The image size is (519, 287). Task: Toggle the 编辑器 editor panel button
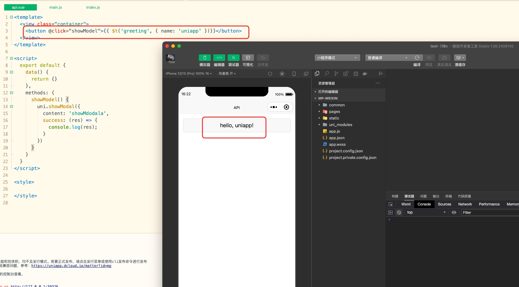pyautogui.click(x=219, y=58)
